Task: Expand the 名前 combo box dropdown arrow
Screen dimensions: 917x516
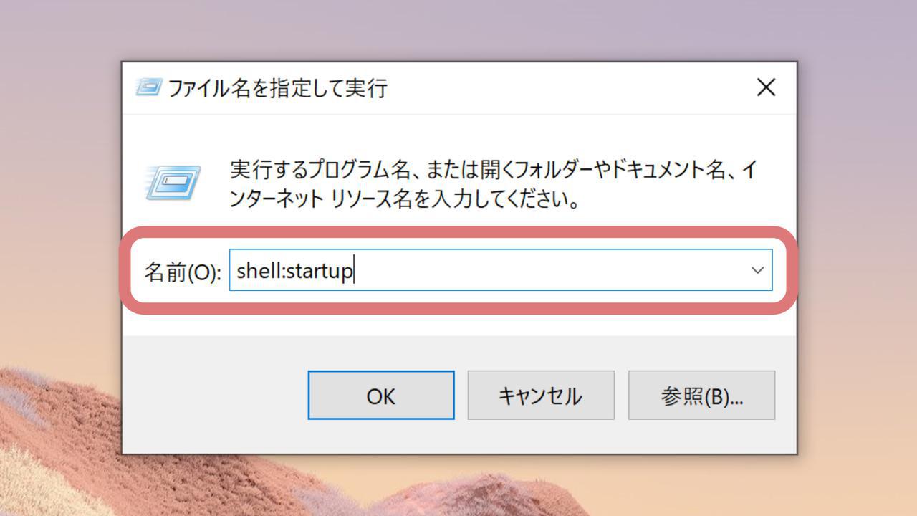Action: (x=757, y=270)
